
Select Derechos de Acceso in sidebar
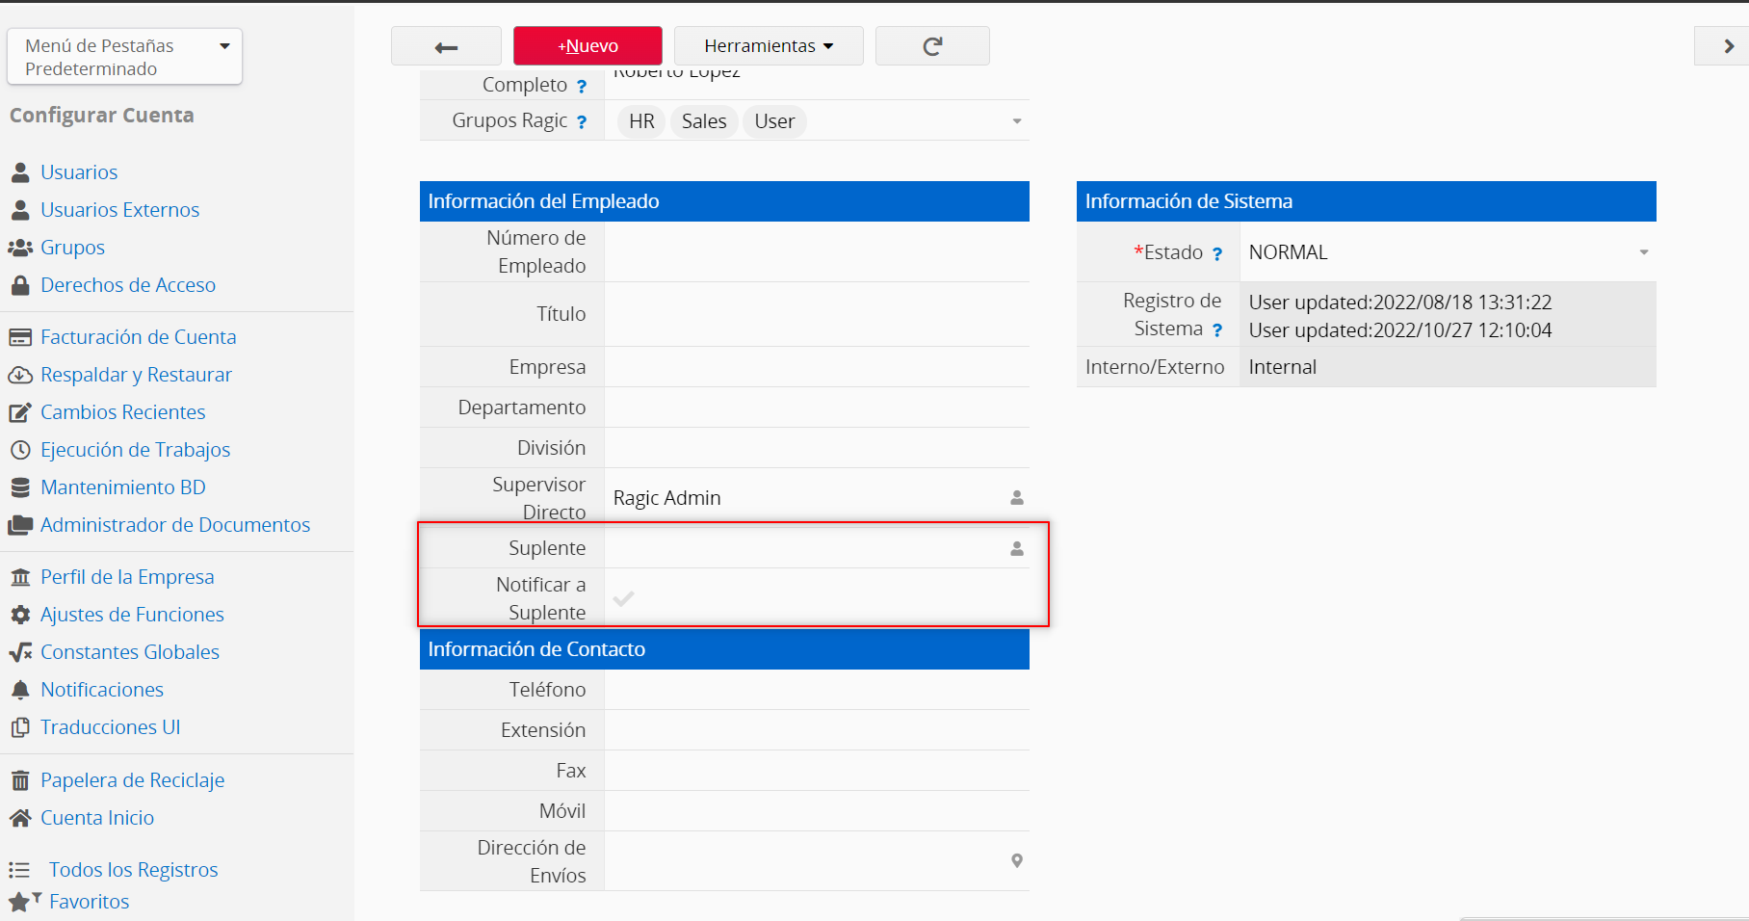point(128,285)
